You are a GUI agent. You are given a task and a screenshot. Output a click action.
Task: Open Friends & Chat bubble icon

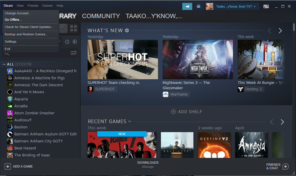[285, 166]
